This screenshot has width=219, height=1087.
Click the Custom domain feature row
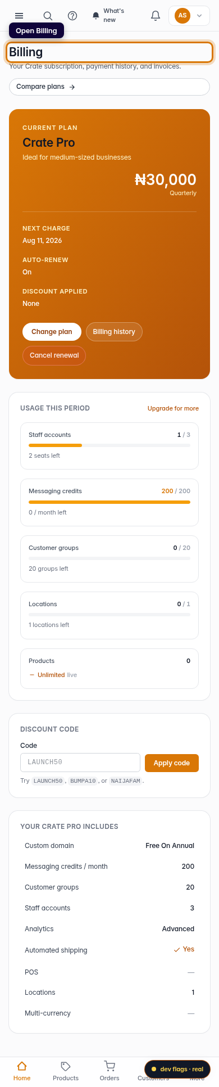click(x=109, y=846)
